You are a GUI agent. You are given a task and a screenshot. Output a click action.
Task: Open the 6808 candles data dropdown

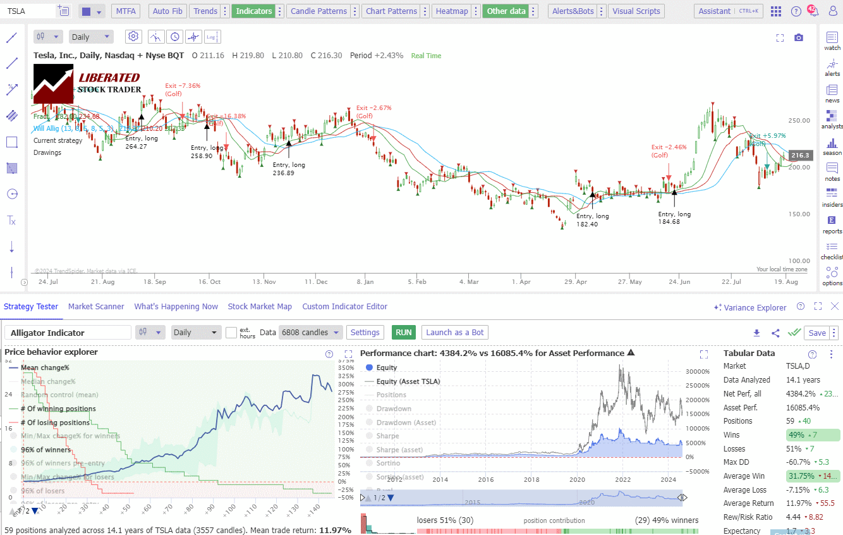310,332
